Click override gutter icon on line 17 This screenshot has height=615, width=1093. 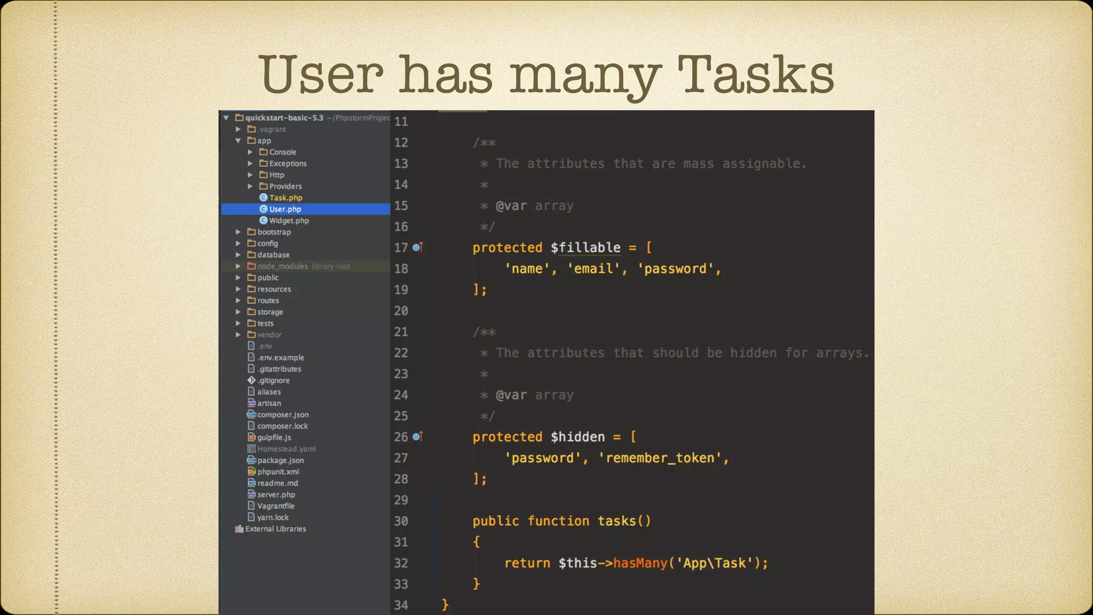click(418, 247)
